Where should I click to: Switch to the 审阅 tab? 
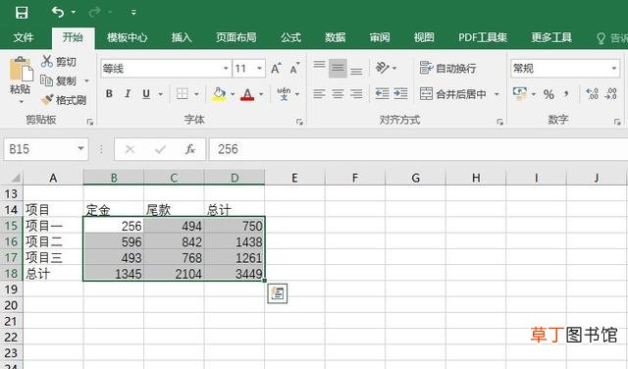click(x=380, y=37)
